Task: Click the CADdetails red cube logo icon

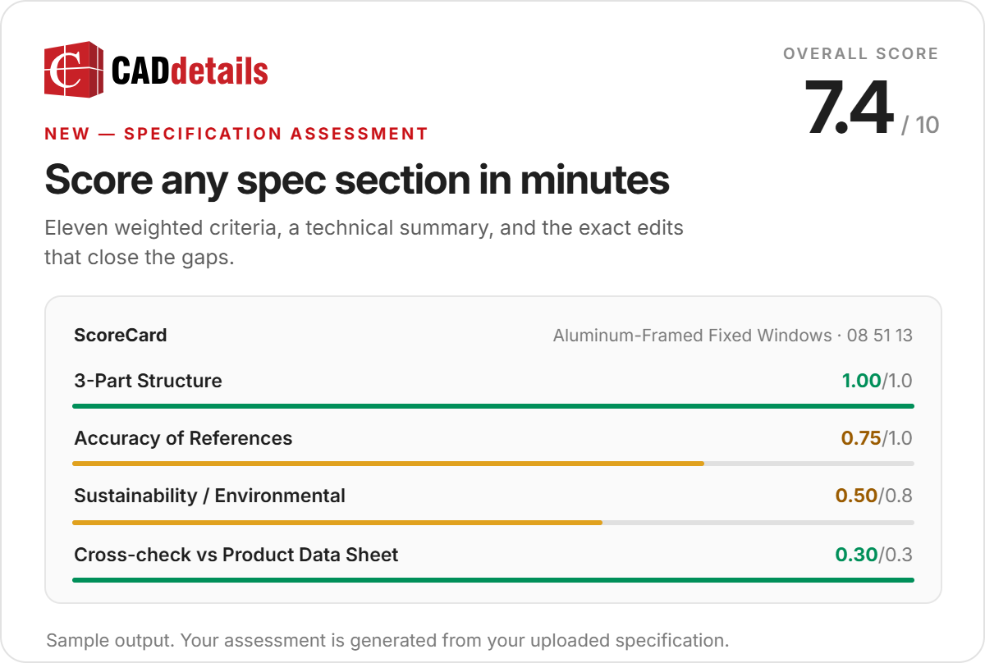Action: click(74, 69)
